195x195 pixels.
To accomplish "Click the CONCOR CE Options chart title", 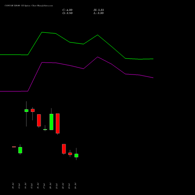I will pyautogui.click(x=29, y=6).
